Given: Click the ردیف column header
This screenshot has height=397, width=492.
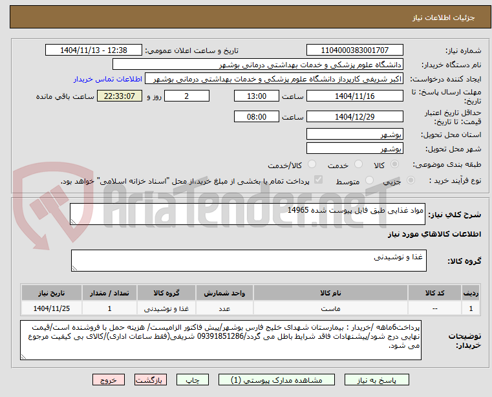Looking at the screenshot, I should tap(471, 293).
